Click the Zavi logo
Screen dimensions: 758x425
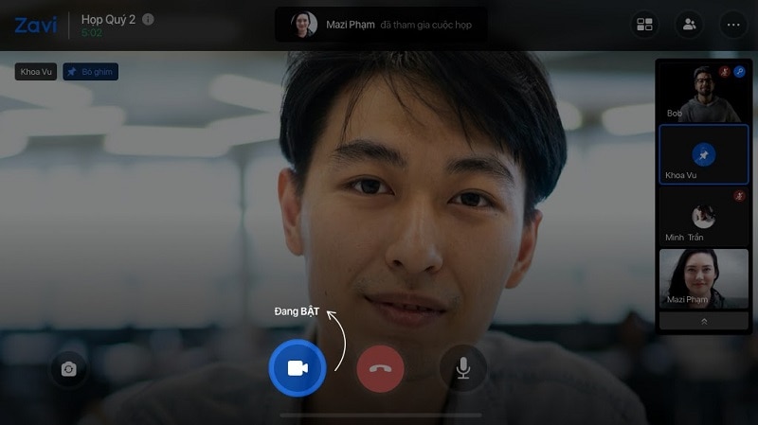35,26
